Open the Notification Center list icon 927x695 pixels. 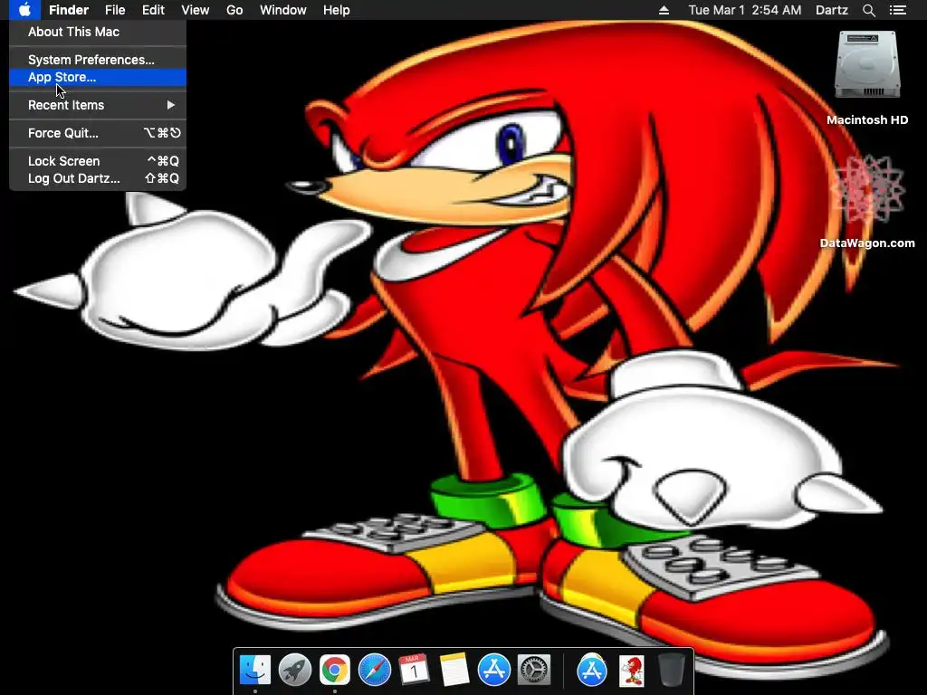(x=898, y=10)
